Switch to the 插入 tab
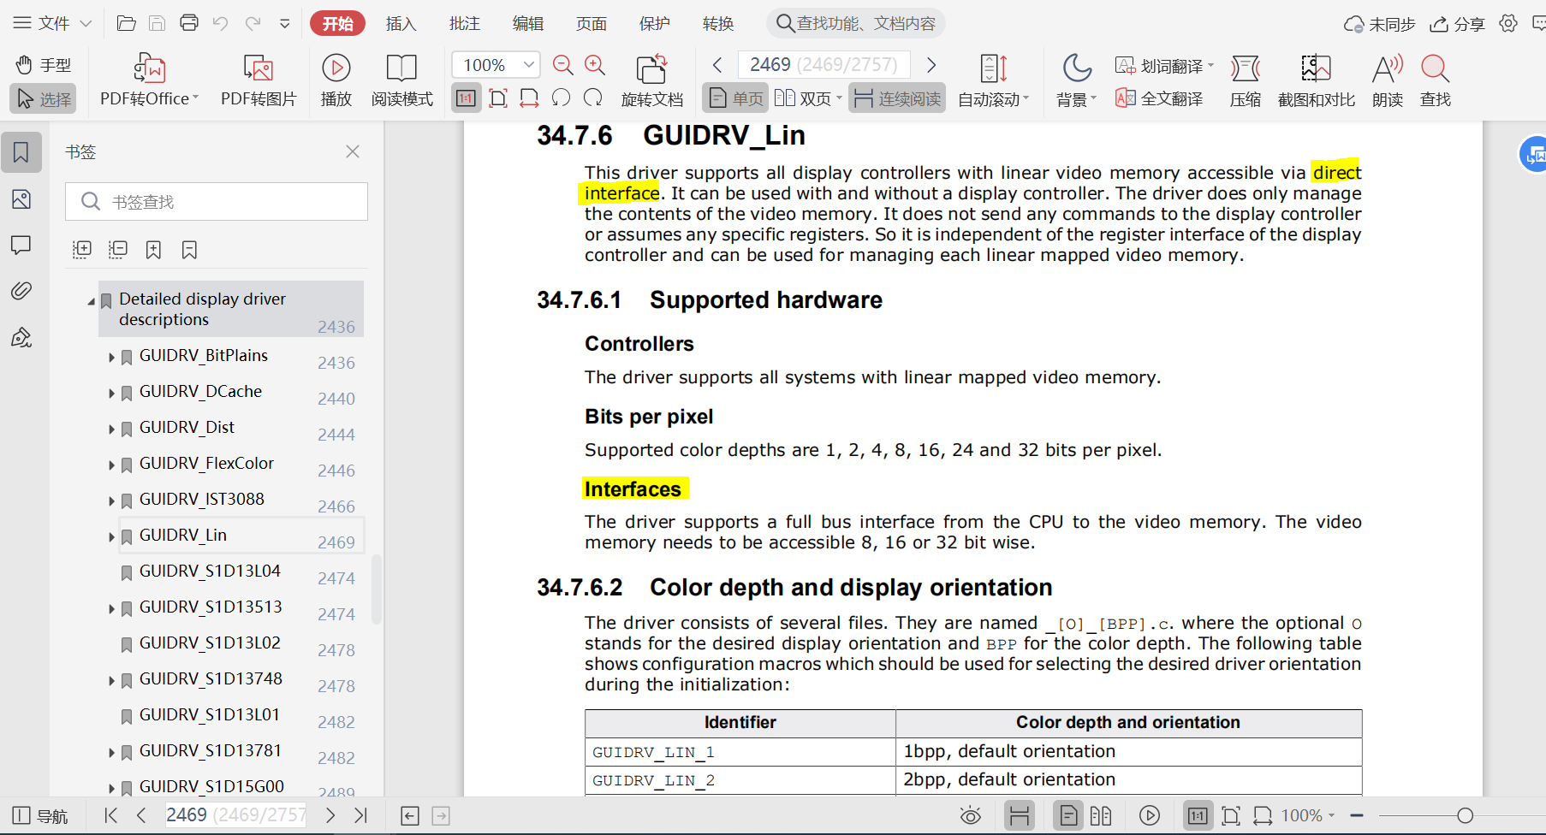 (401, 23)
